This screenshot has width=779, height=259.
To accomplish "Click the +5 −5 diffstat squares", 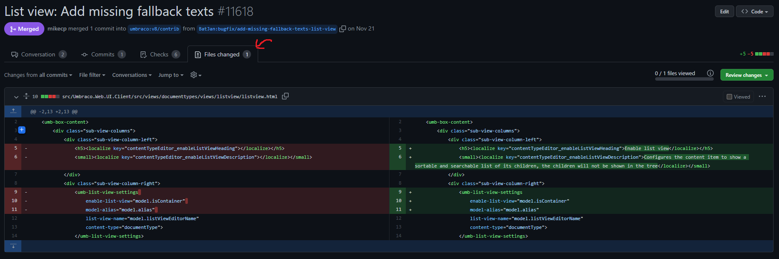I will point(764,54).
